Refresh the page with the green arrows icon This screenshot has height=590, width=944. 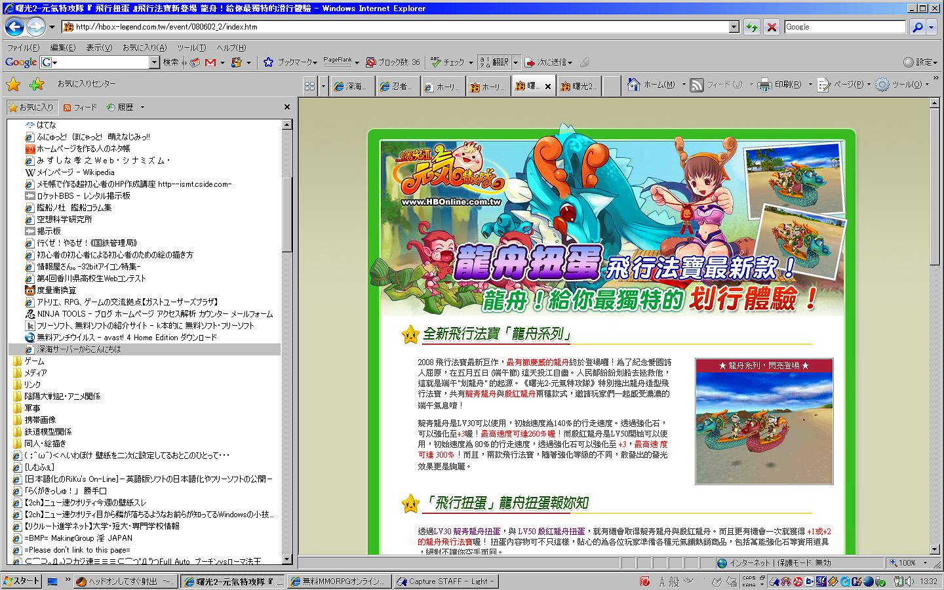[752, 27]
